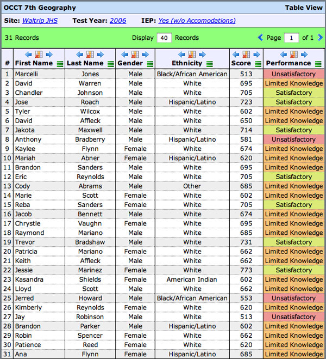Screen dimensions: 326x359
Task: Move Score column left arrow
Action: (x=236, y=54)
